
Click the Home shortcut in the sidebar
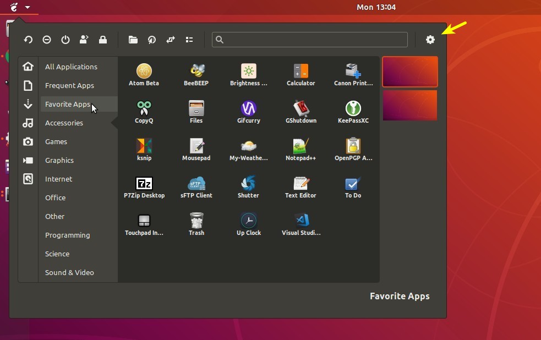coord(28,66)
